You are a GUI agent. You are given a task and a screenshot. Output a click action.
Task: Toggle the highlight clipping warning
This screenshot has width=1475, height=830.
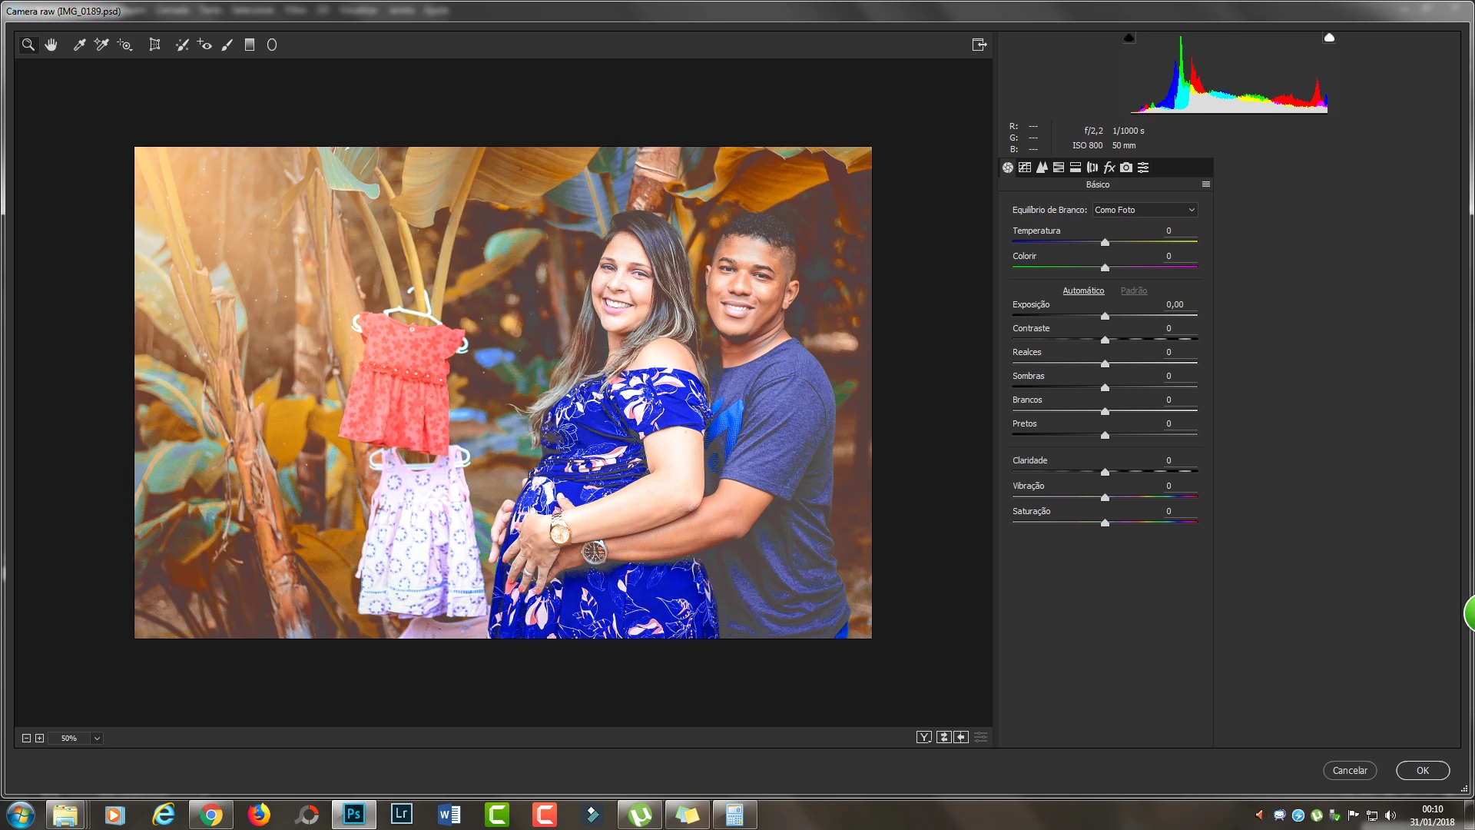click(x=1329, y=38)
